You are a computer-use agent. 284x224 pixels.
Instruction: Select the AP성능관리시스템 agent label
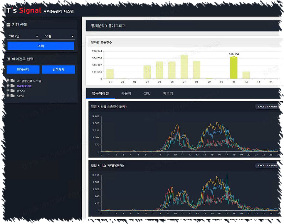(29, 81)
